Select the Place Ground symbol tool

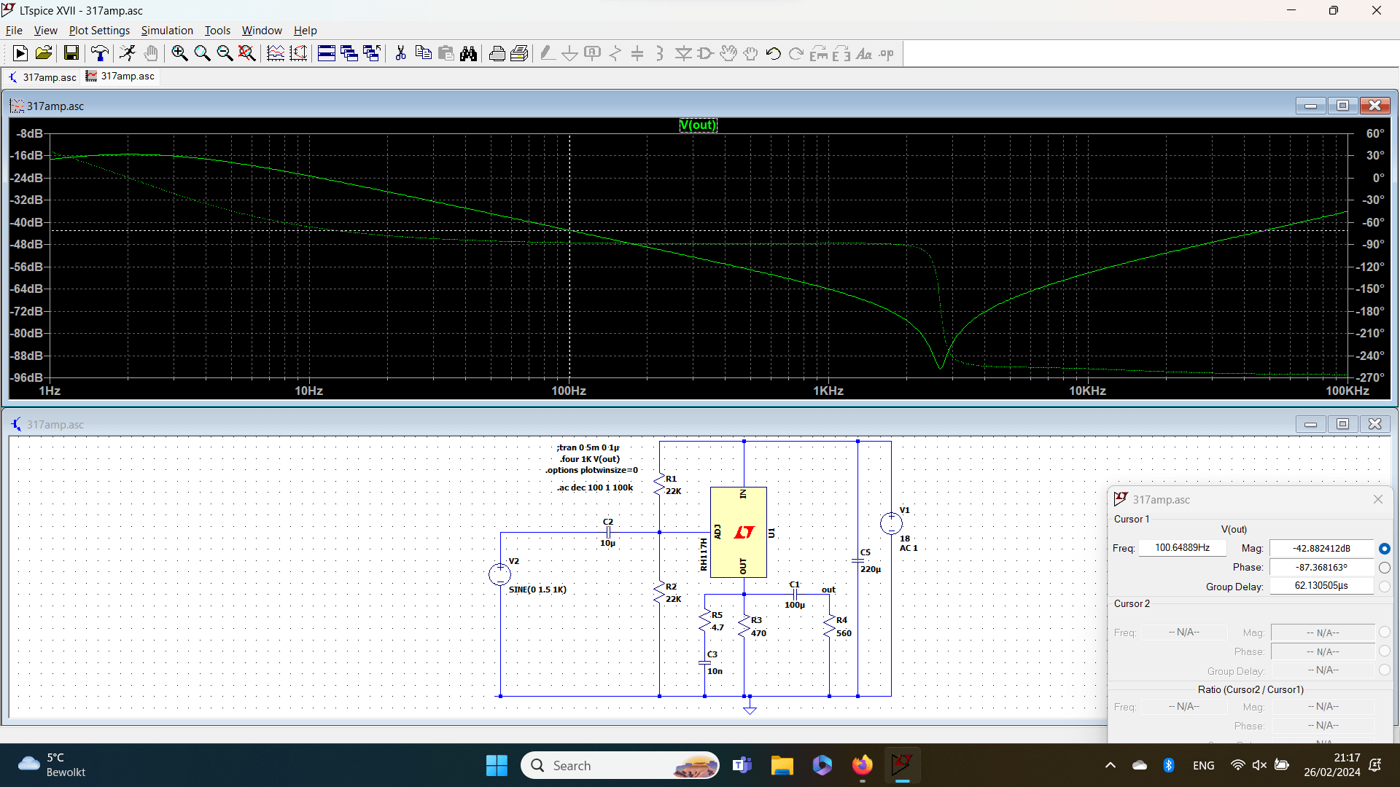[x=570, y=53]
